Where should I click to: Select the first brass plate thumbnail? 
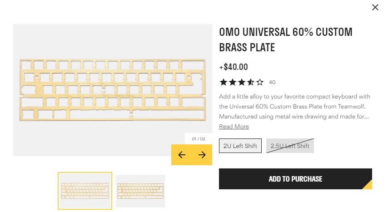(85, 191)
